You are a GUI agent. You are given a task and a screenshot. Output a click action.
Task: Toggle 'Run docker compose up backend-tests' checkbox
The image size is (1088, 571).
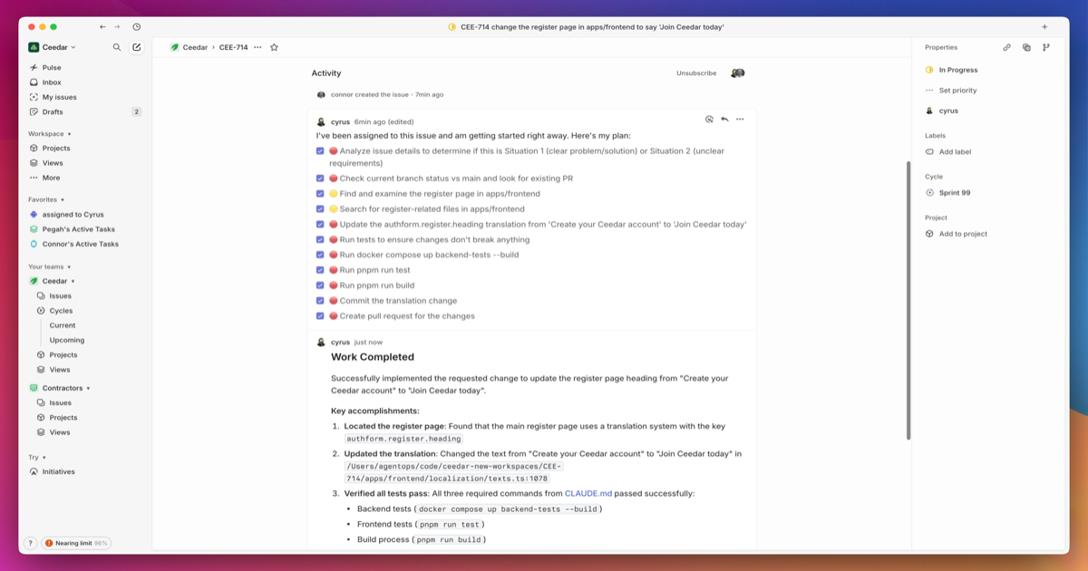320,255
